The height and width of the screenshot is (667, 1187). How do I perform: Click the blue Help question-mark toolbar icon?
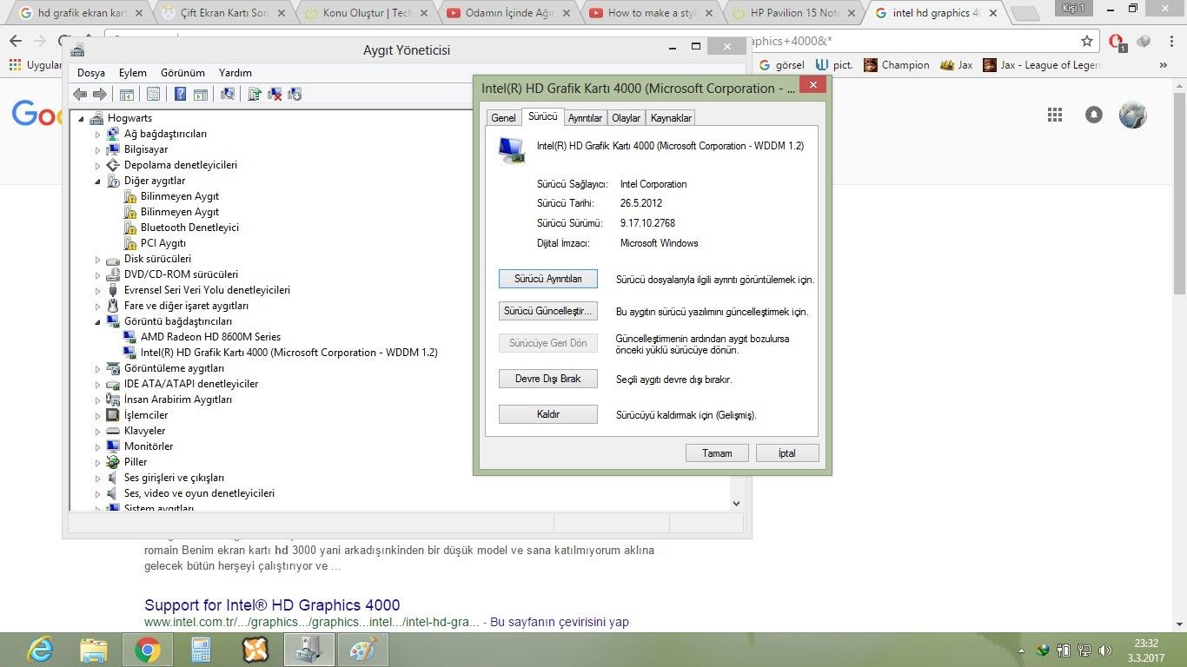point(180,94)
